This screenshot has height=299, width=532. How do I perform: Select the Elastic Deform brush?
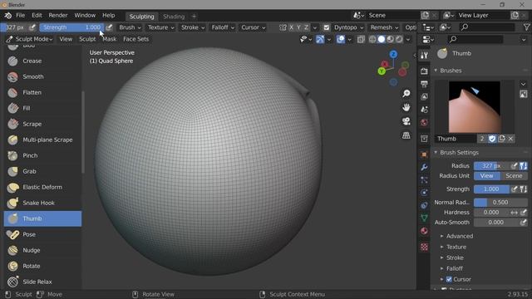point(42,187)
